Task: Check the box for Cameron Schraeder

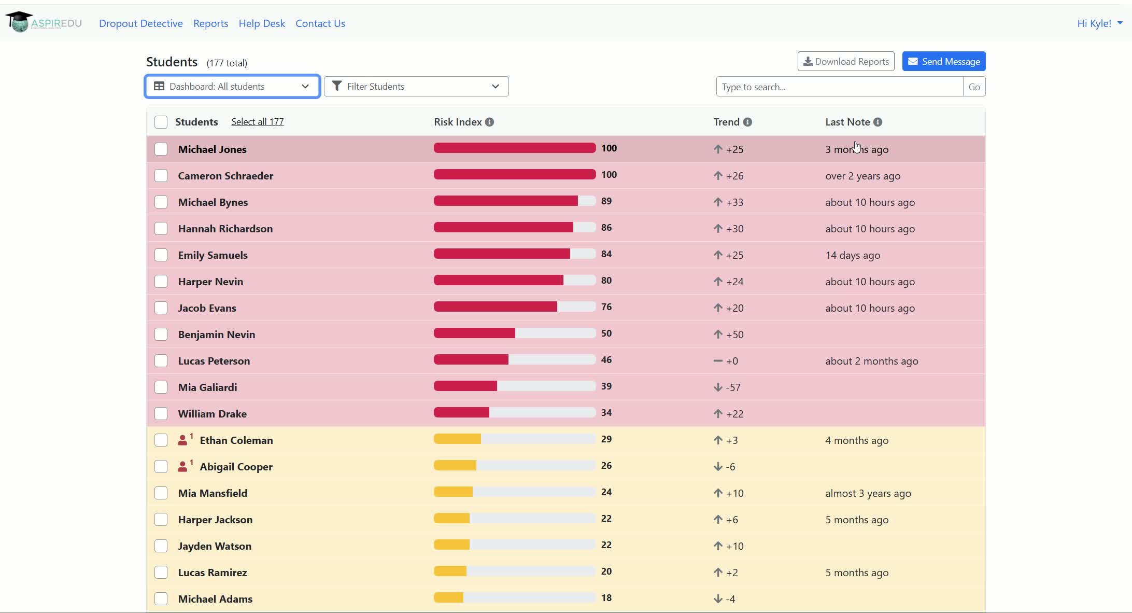Action: click(x=161, y=176)
